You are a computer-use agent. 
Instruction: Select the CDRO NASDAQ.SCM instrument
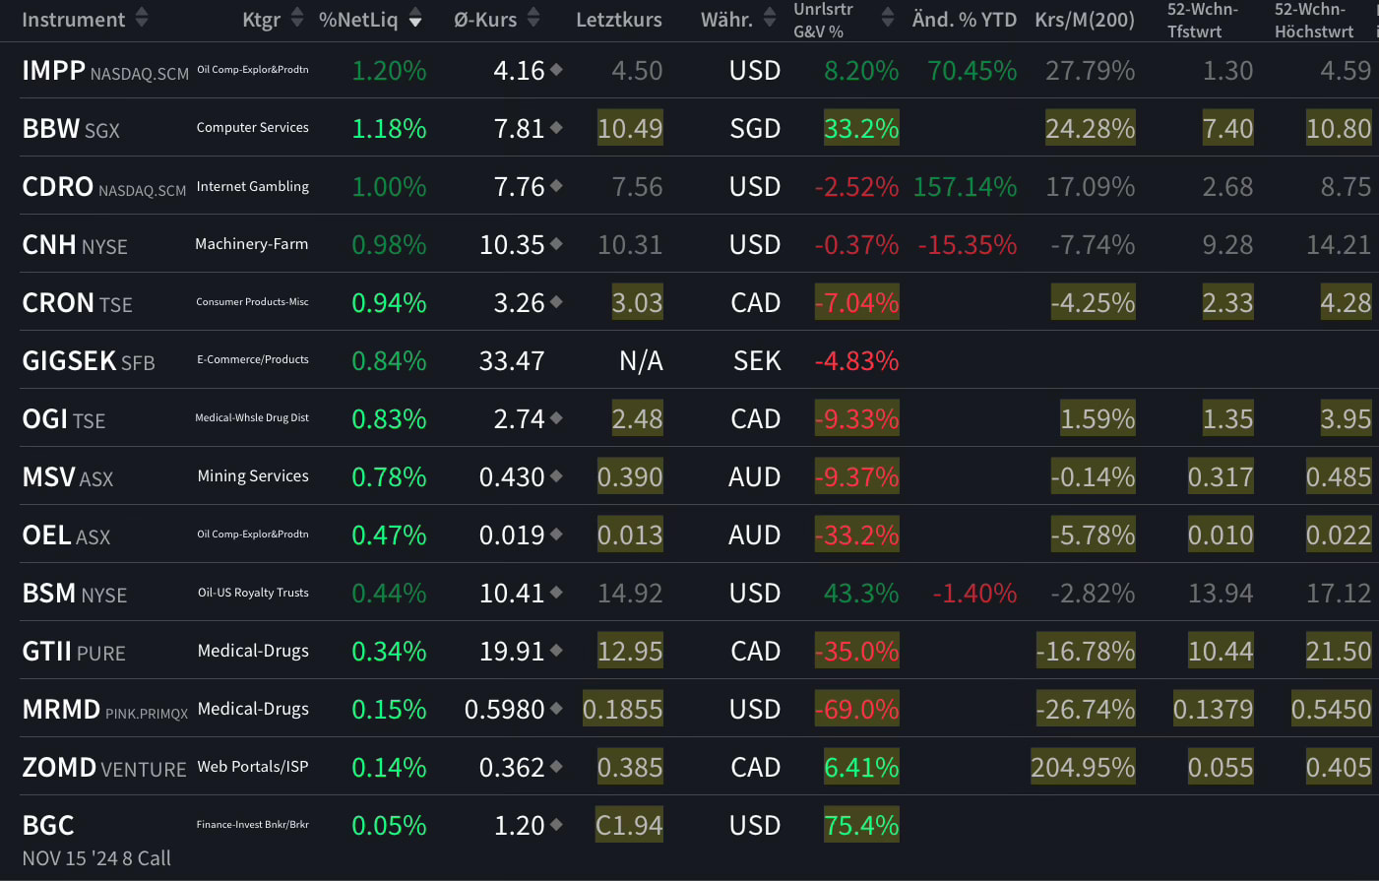104,186
